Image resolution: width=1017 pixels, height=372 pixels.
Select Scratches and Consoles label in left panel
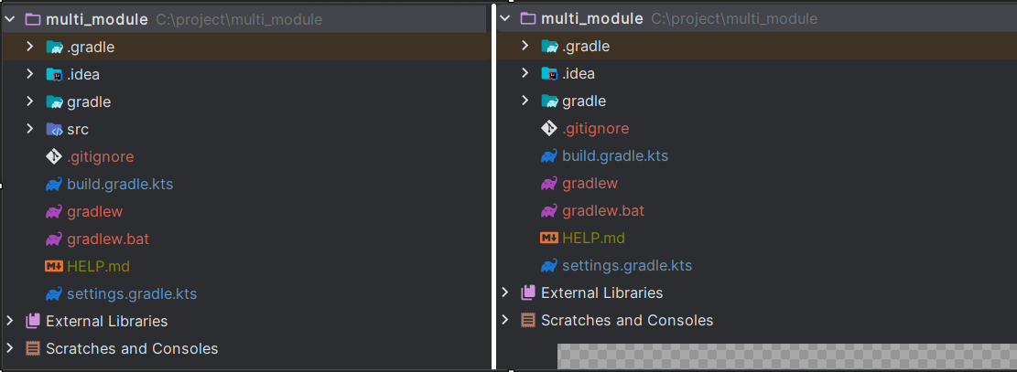coord(132,348)
